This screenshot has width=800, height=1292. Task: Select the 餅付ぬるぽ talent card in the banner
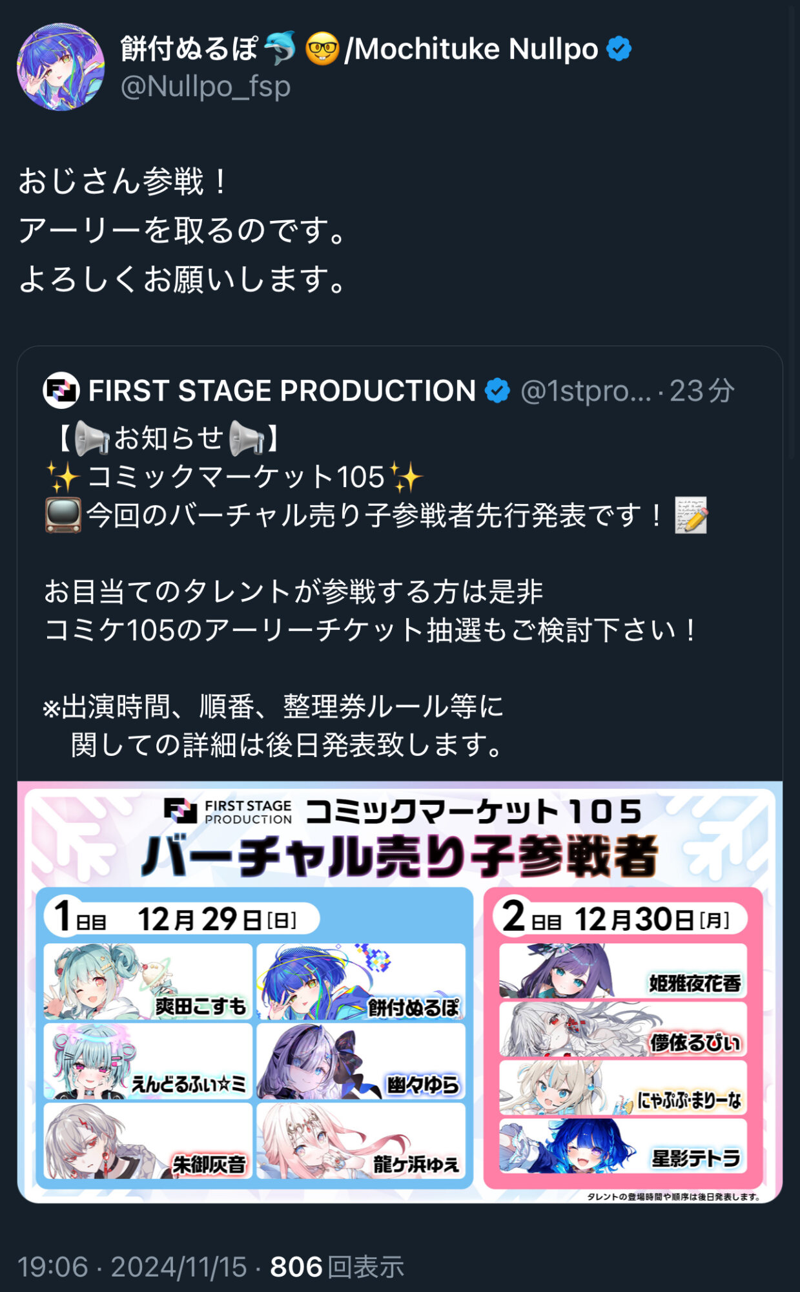point(361,982)
